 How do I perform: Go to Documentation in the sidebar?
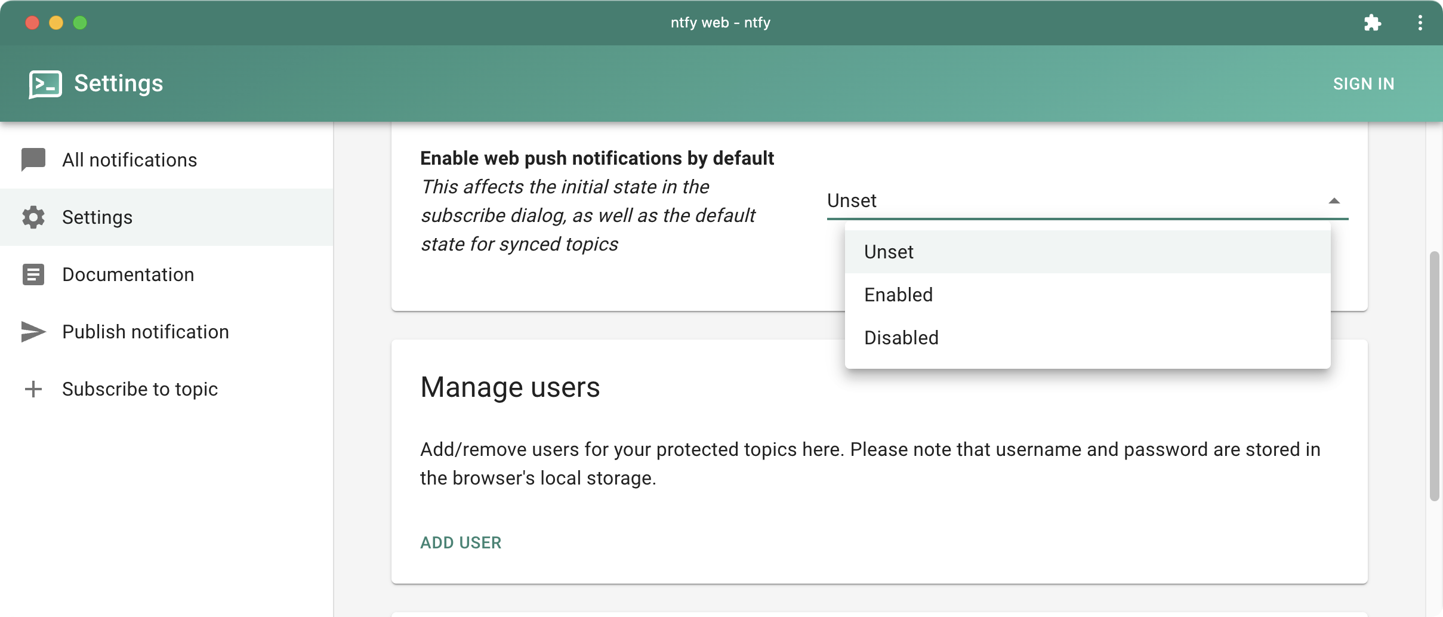click(128, 274)
